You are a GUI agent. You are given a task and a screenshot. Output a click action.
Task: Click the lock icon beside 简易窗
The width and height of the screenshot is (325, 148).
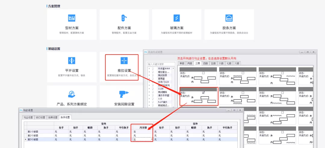click(153, 79)
